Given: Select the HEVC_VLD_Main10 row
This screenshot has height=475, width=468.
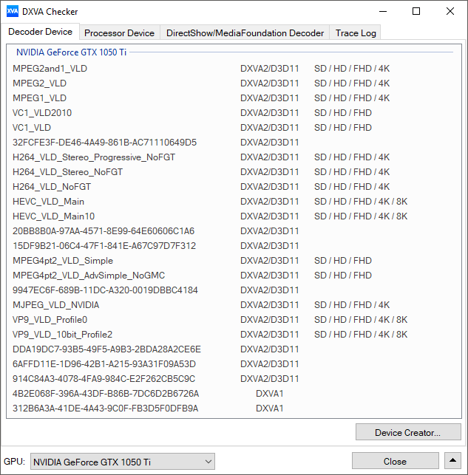Looking at the screenshot, I should (x=234, y=216).
